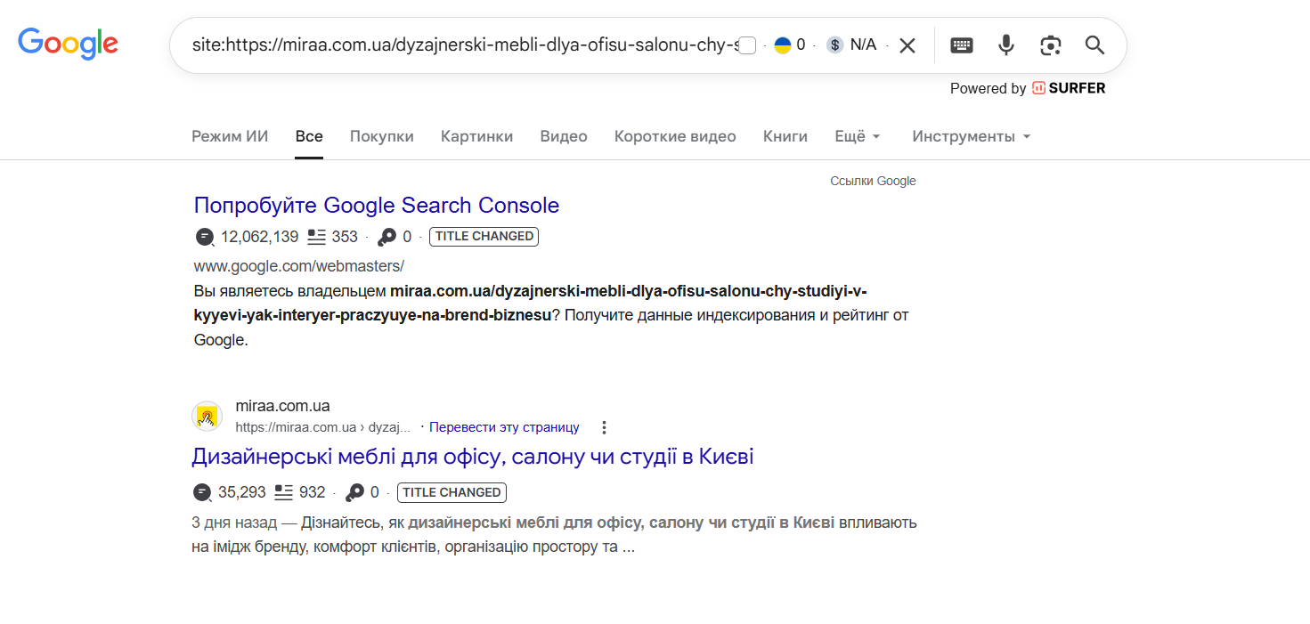Click key icon under miraa result title

pyautogui.click(x=354, y=492)
